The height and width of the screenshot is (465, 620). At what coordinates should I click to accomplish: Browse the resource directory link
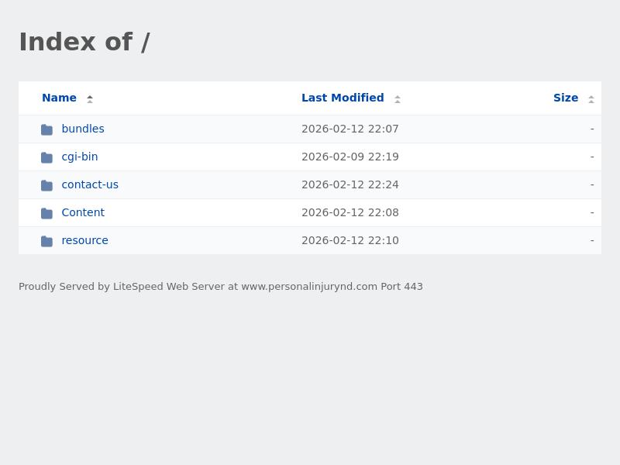click(x=85, y=240)
